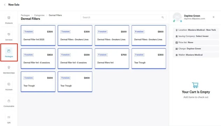Click the Dermal Fillers page heading
The image size is (221, 126).
click(x=30, y=19)
